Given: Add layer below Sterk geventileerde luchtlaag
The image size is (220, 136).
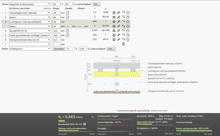Looking at the screenshot, I should point(123,35).
